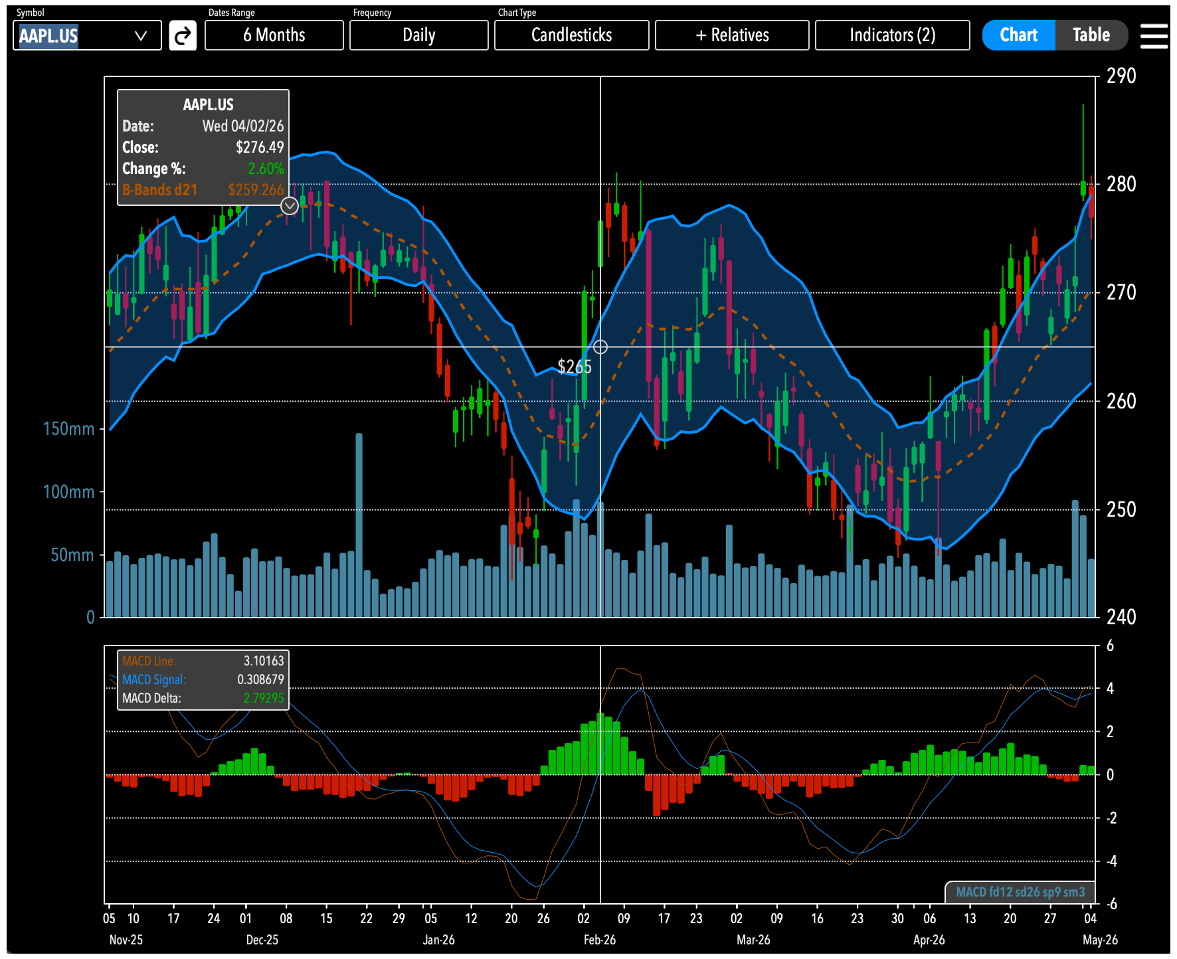
Task: Click the AAPL.US symbol text field
Action: pos(73,36)
